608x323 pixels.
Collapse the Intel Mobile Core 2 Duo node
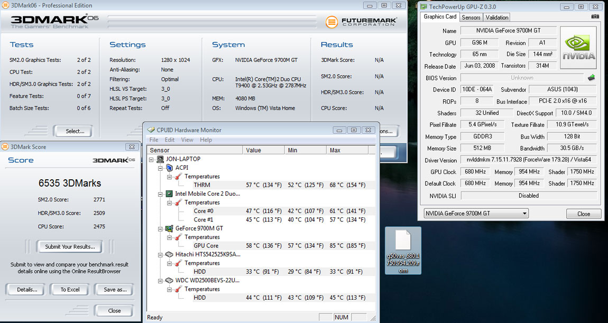pyautogui.click(x=160, y=194)
